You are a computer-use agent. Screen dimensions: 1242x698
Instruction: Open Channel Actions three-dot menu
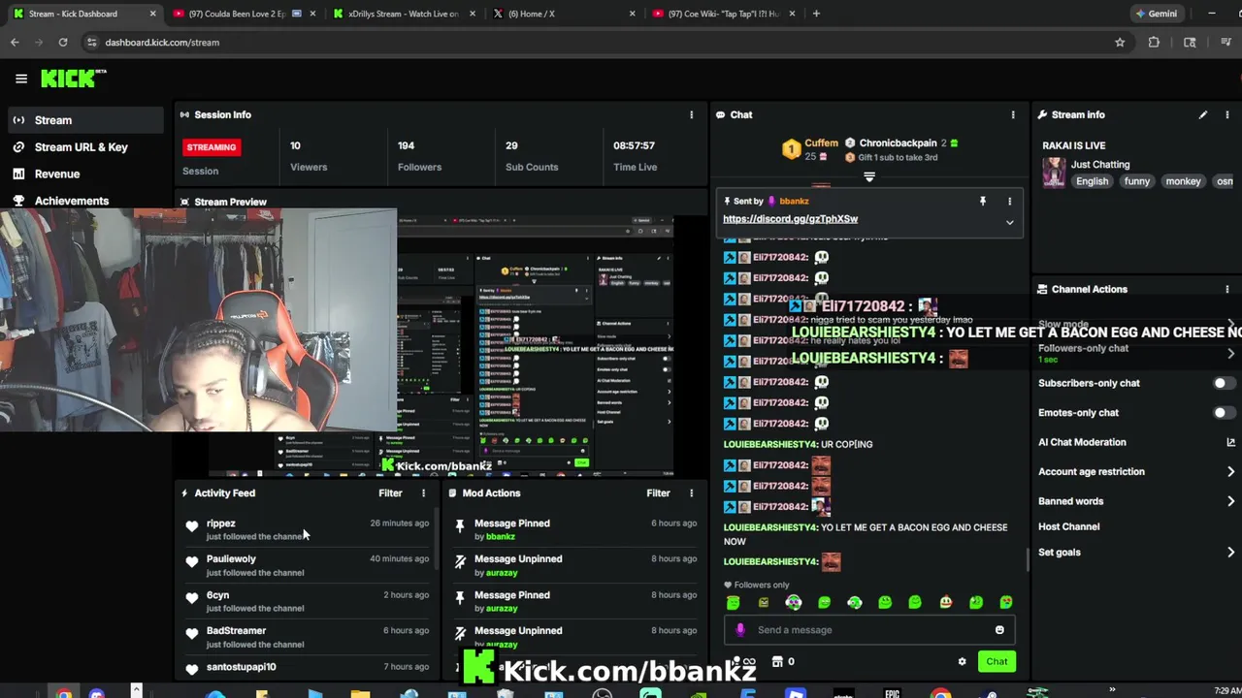coord(1227,289)
